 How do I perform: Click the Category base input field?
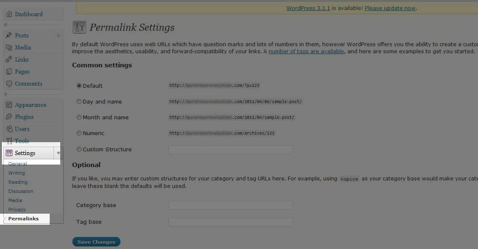pyautogui.click(x=230, y=206)
